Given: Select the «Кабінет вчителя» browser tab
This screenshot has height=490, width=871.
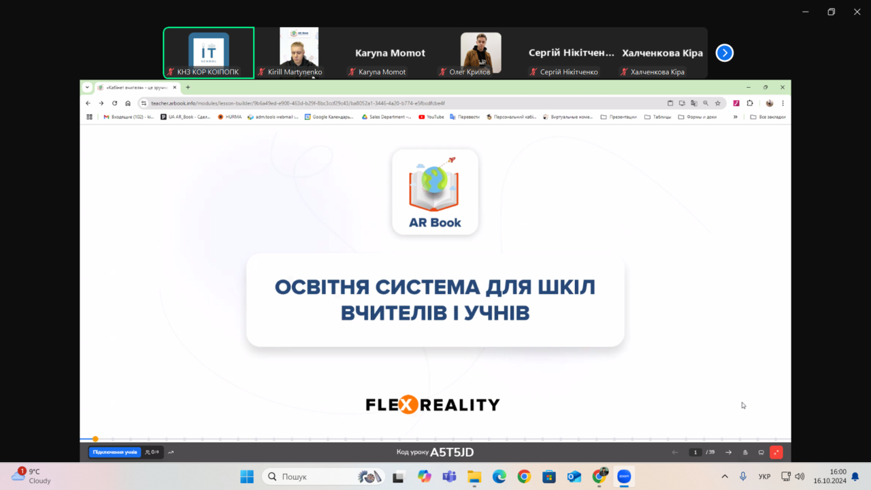Looking at the screenshot, I should point(136,87).
